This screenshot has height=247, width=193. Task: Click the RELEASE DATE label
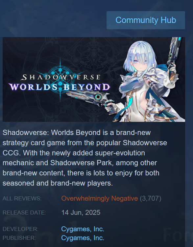point(24,213)
